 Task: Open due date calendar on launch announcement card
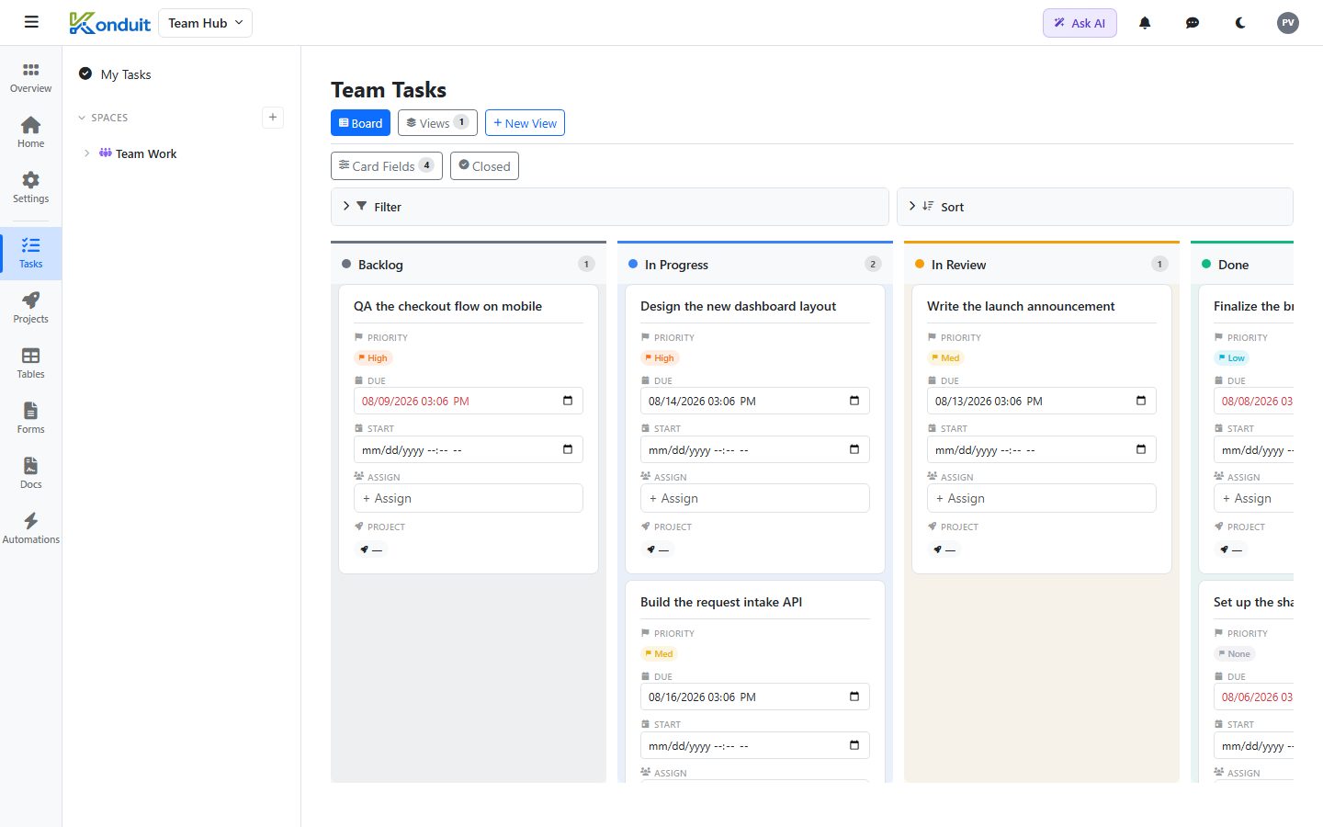click(1141, 401)
